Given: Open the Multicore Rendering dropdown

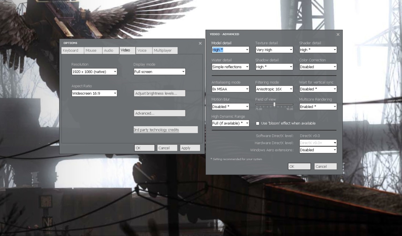Looking at the screenshot, I should pos(318,107).
